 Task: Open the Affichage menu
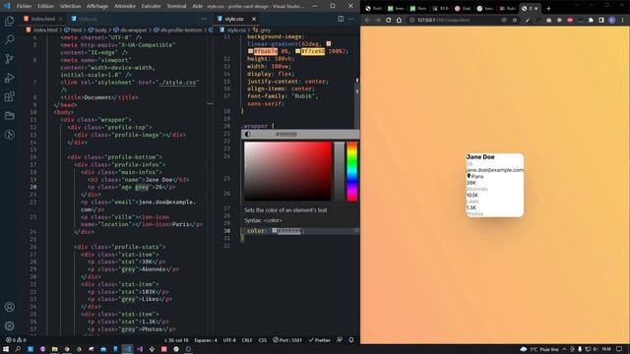tap(97, 6)
